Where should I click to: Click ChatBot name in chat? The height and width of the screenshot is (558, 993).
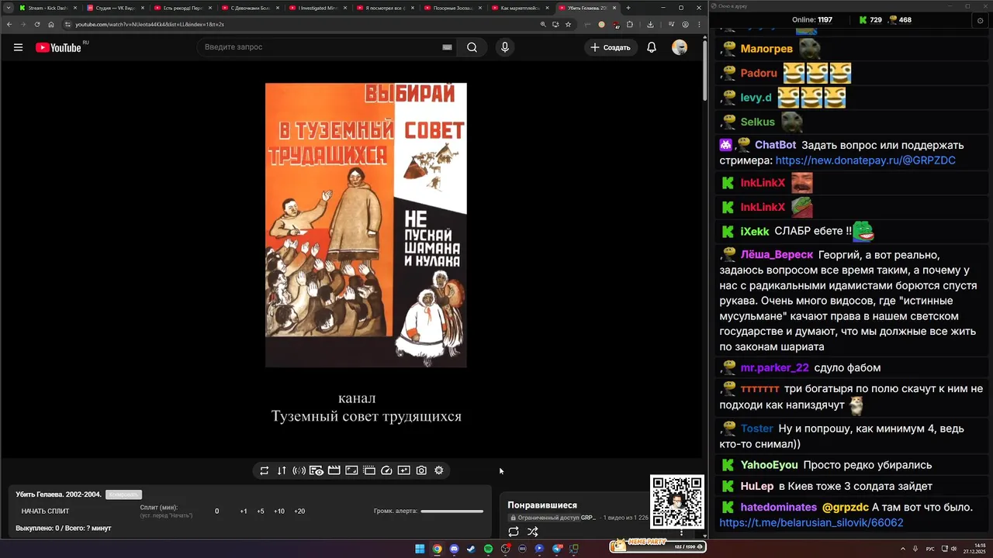pyautogui.click(x=775, y=145)
